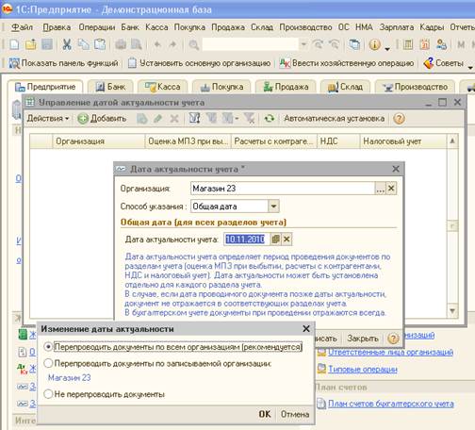Viewport: 475px width, 430px height.
Task: Open the Производство menu
Action: point(305,27)
